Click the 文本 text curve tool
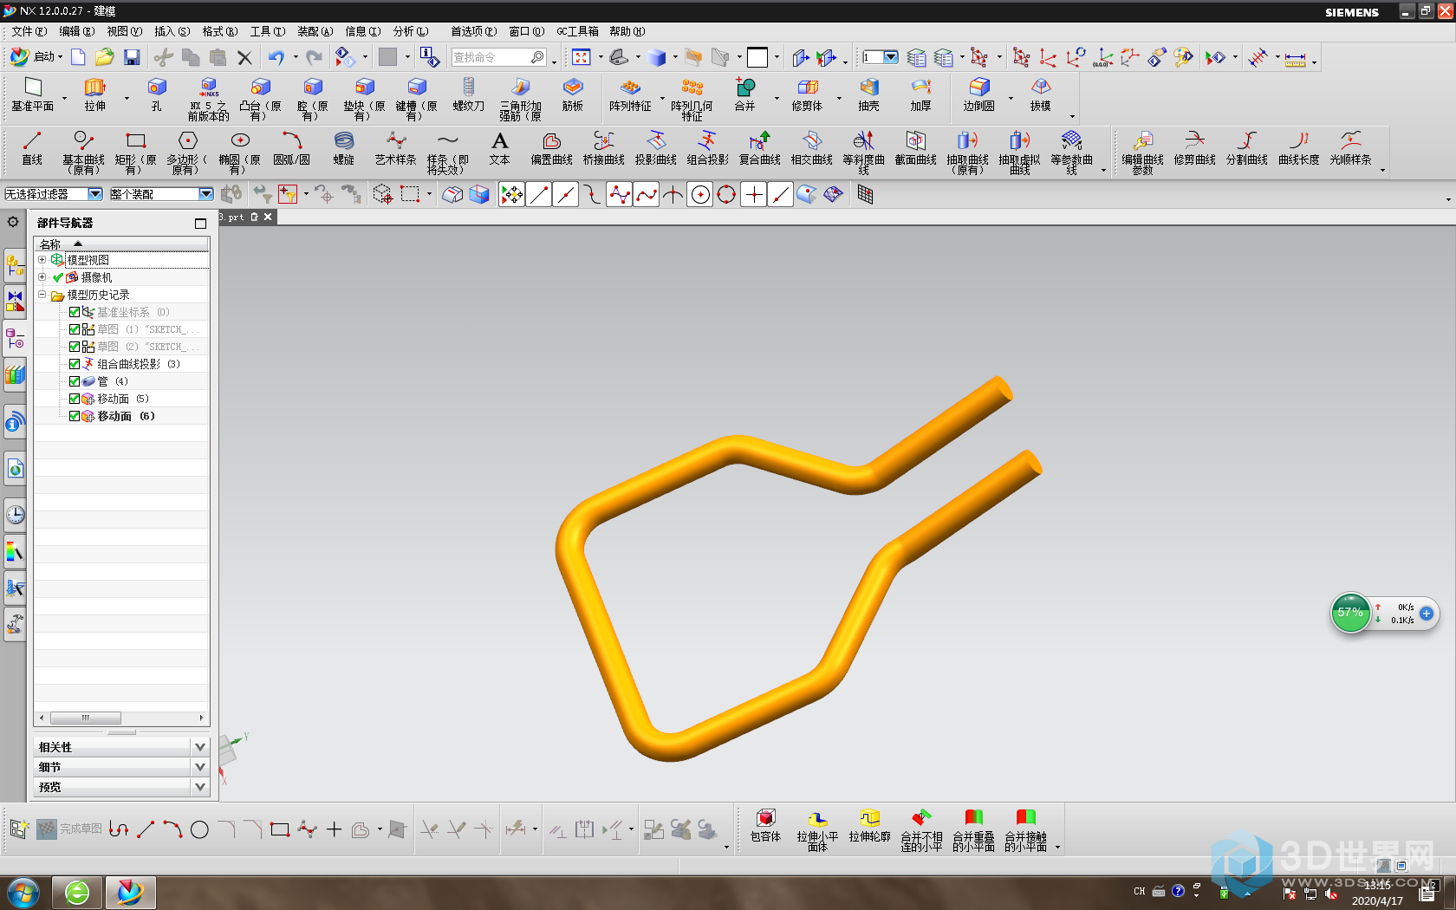This screenshot has height=910, width=1456. point(500,148)
